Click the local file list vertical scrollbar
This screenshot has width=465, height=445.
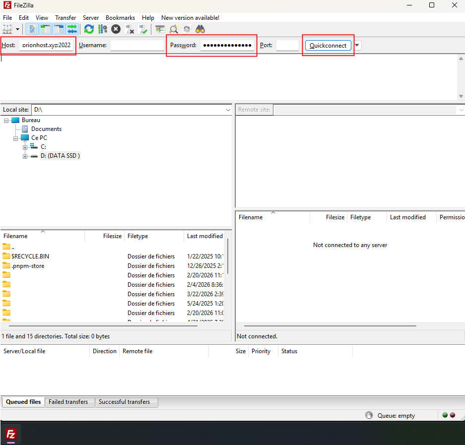coord(227,256)
